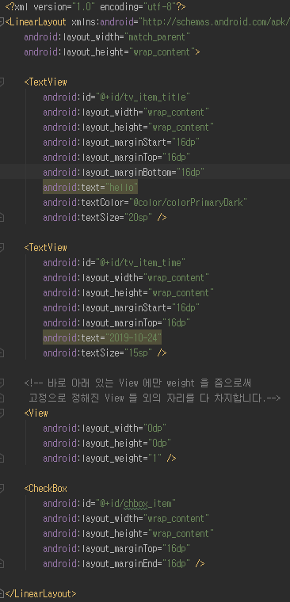The width and height of the screenshot is (290, 602).
Task: Click the <TextView tag above tv_item_time
Action: [46, 248]
